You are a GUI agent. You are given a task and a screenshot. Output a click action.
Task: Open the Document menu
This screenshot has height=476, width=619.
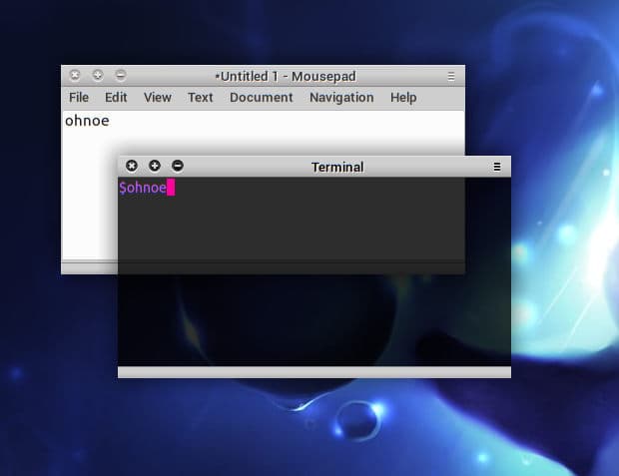tap(261, 97)
